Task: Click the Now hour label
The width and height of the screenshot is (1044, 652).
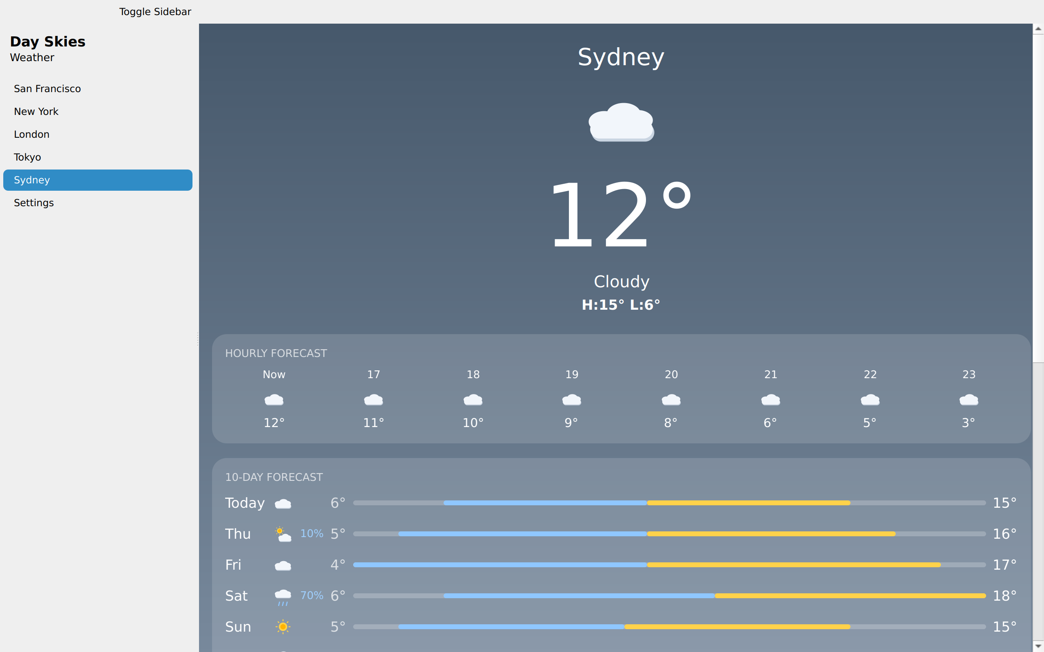Action: 274,374
